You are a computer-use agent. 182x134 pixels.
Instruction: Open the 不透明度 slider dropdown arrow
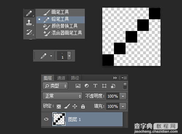123,96
